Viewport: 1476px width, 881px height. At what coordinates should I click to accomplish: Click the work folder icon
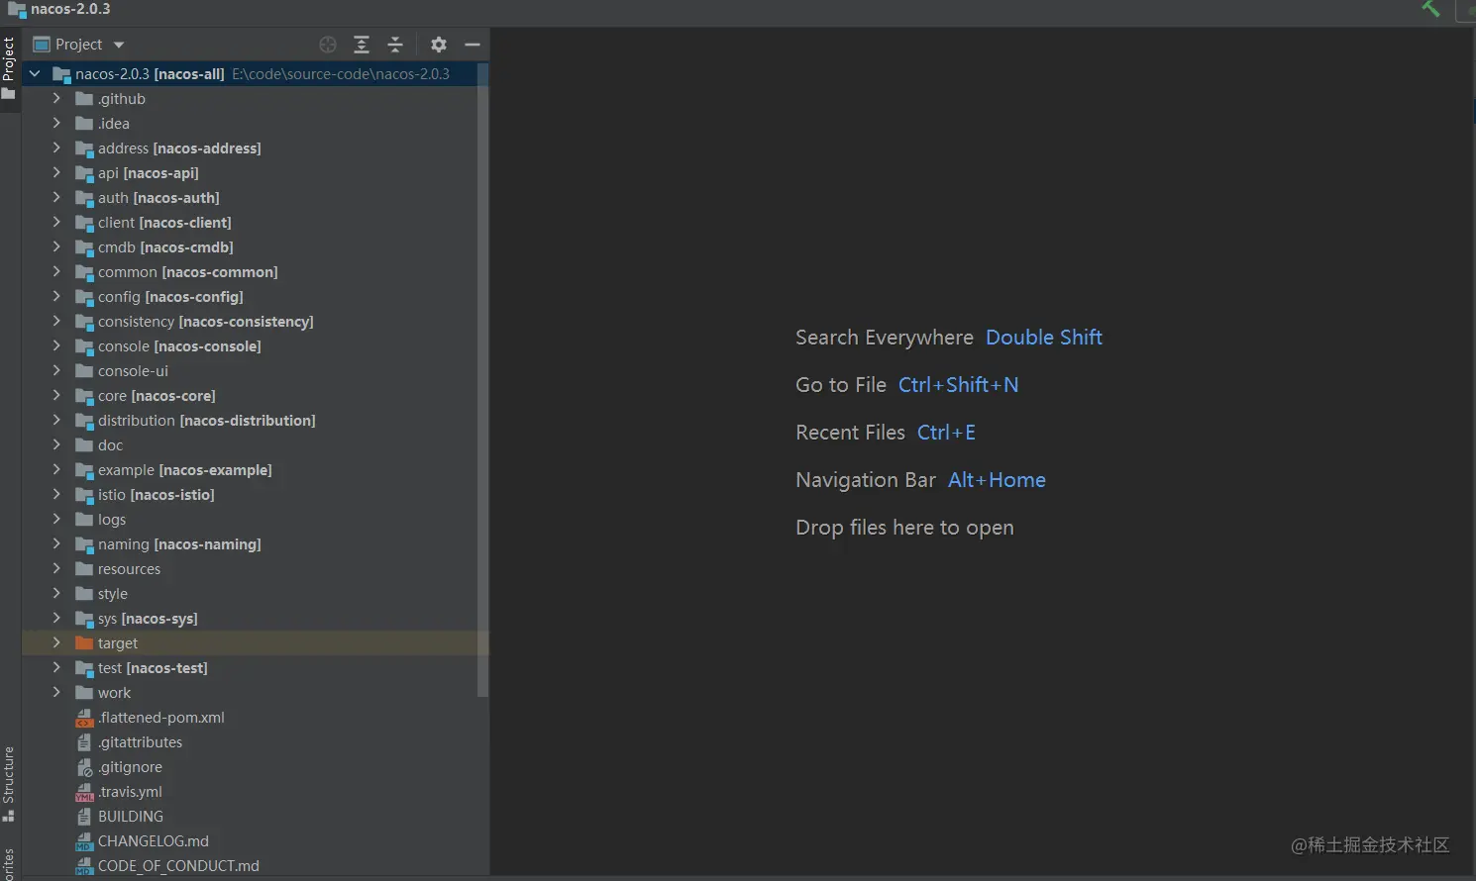click(84, 693)
